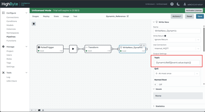Toggle the Named Root switch

click(156, 85)
